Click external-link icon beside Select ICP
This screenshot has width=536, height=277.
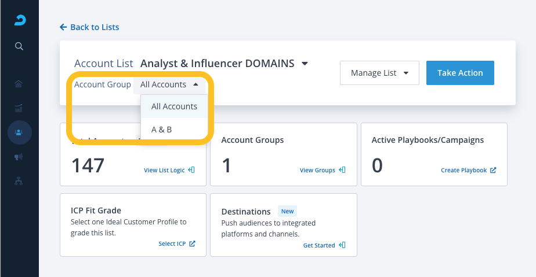point(192,243)
